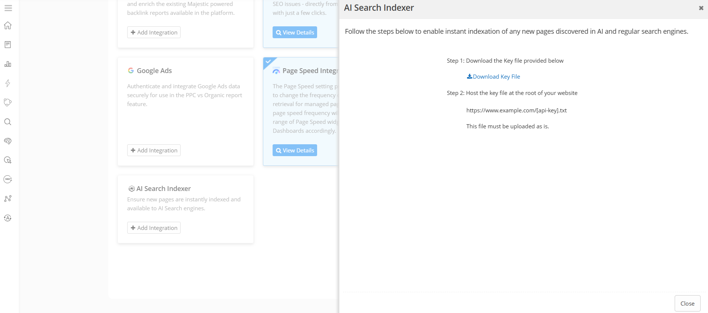View details for Page Speed integration
This screenshot has height=313, width=708.
pyautogui.click(x=295, y=150)
